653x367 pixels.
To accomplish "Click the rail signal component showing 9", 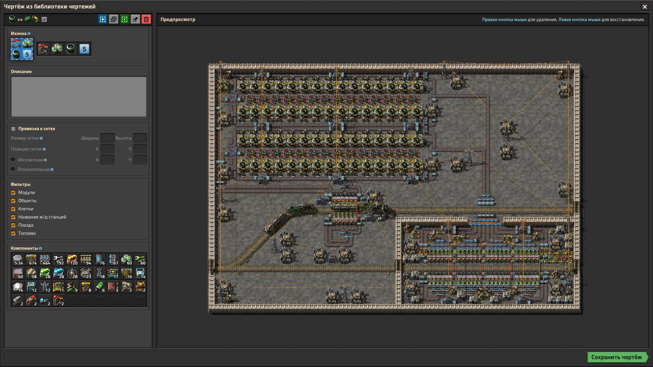I will point(72,287).
